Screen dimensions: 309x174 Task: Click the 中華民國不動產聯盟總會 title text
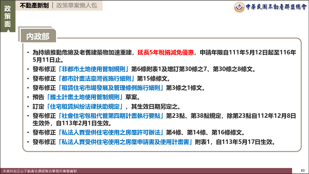[276, 7]
